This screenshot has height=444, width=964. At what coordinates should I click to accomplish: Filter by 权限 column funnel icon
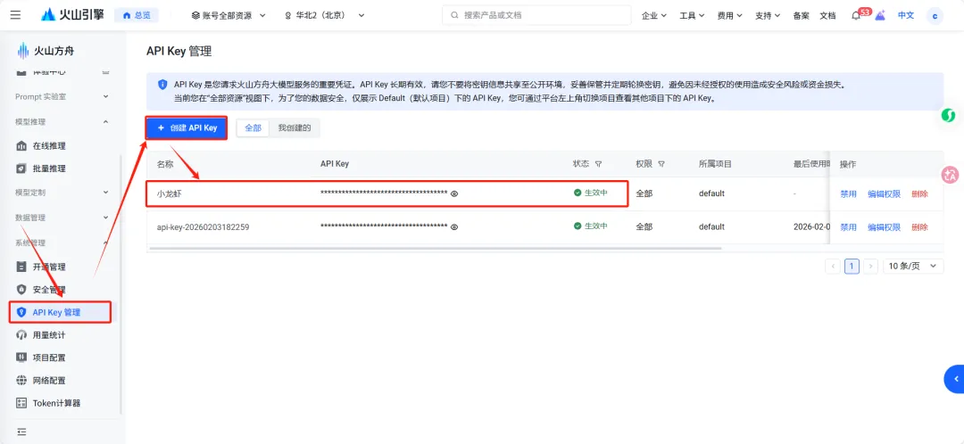[661, 164]
